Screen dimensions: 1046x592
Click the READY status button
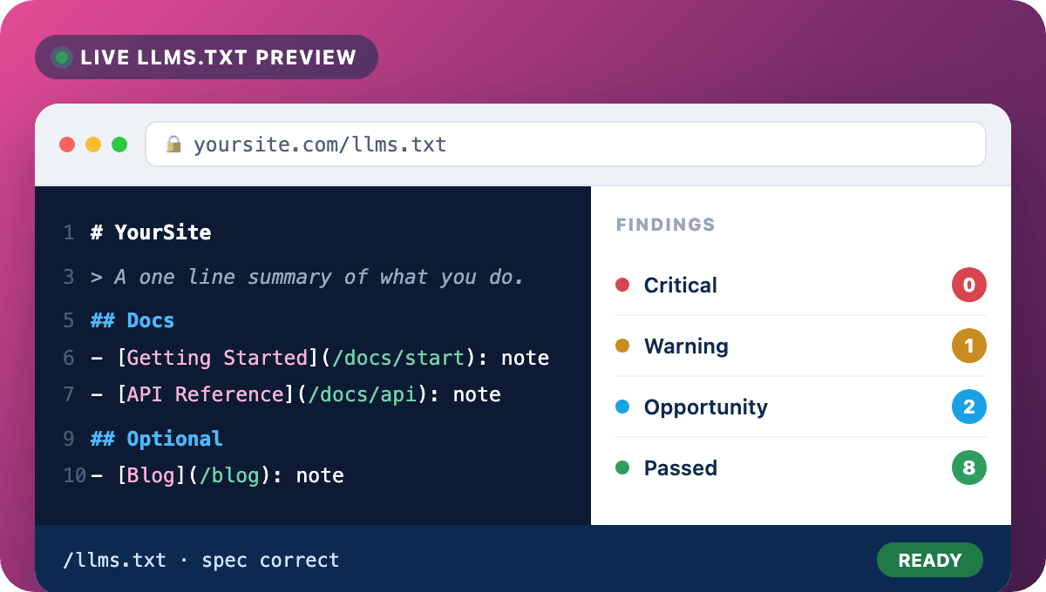coord(929,561)
